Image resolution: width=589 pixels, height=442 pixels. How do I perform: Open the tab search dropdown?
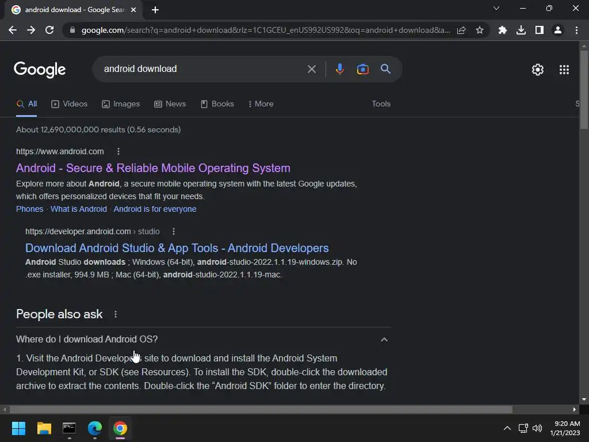[x=496, y=8]
